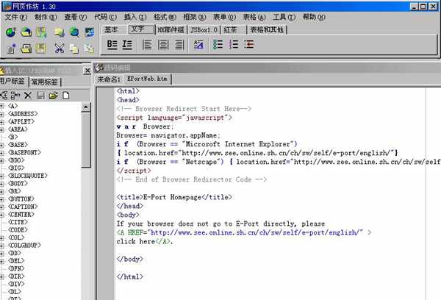
Task: Select the <CODE> tag in the list
Action: point(18,230)
